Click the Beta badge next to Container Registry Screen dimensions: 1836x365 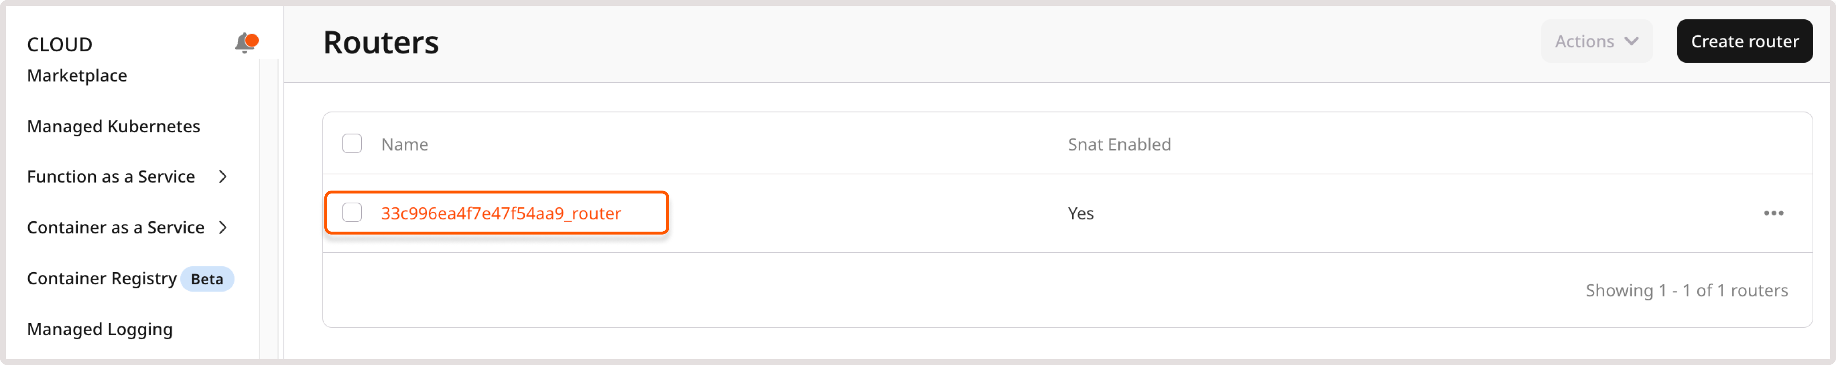click(207, 279)
